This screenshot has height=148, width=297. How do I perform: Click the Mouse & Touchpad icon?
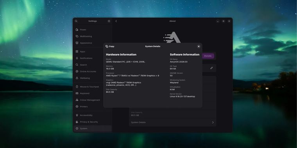click(77, 86)
